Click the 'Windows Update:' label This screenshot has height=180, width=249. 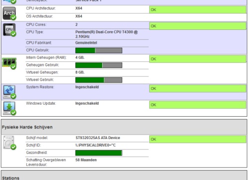click(41, 103)
